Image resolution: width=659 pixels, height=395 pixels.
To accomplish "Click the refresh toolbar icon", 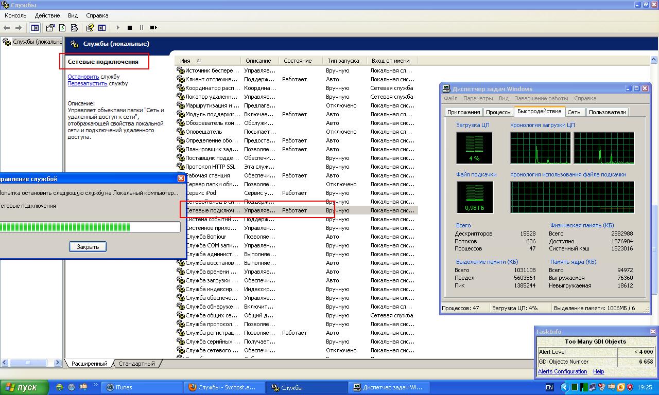I will 62,28.
